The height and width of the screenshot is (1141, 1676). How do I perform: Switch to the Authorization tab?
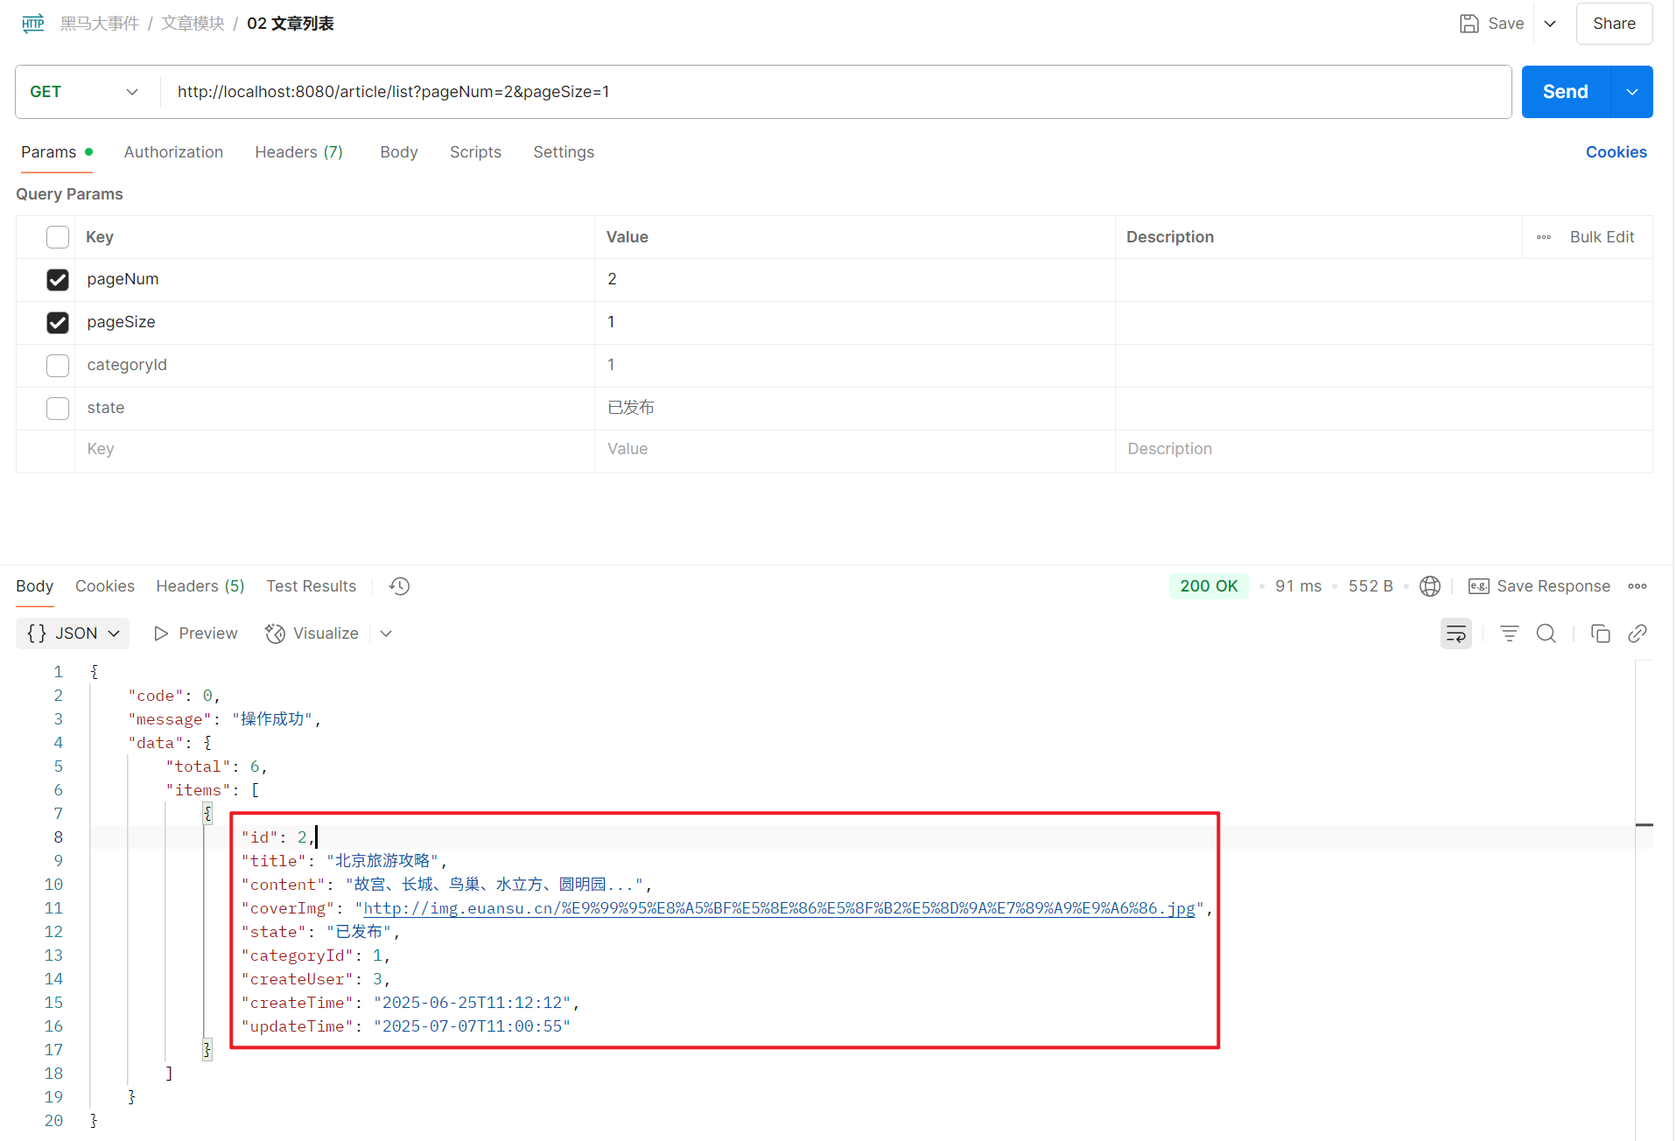173,152
